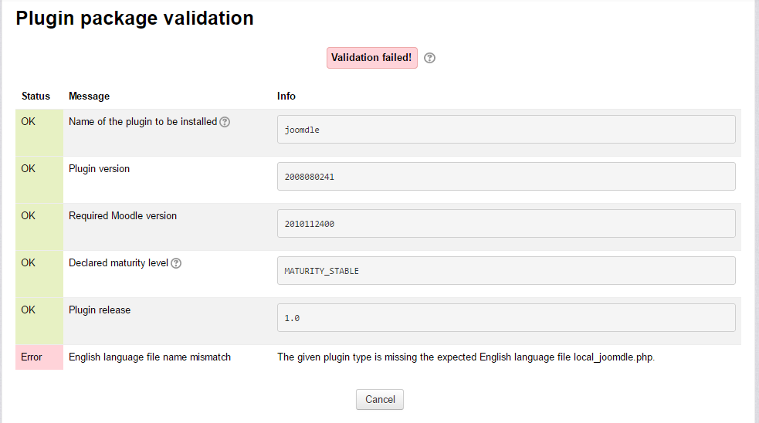The image size is (759, 423).
Task: Click the Validation failed! badge
Action: click(371, 58)
